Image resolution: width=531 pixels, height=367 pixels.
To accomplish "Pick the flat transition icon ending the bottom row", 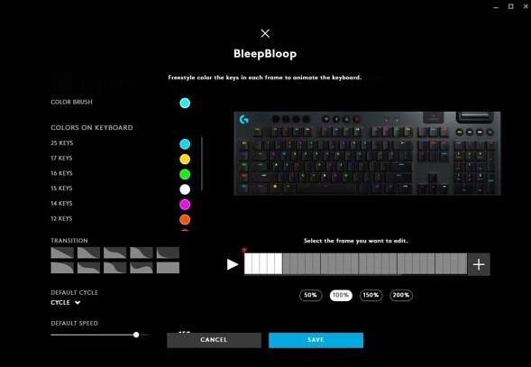I will coord(168,268).
